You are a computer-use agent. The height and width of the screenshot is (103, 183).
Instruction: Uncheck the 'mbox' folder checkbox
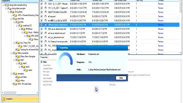(x=17, y=80)
